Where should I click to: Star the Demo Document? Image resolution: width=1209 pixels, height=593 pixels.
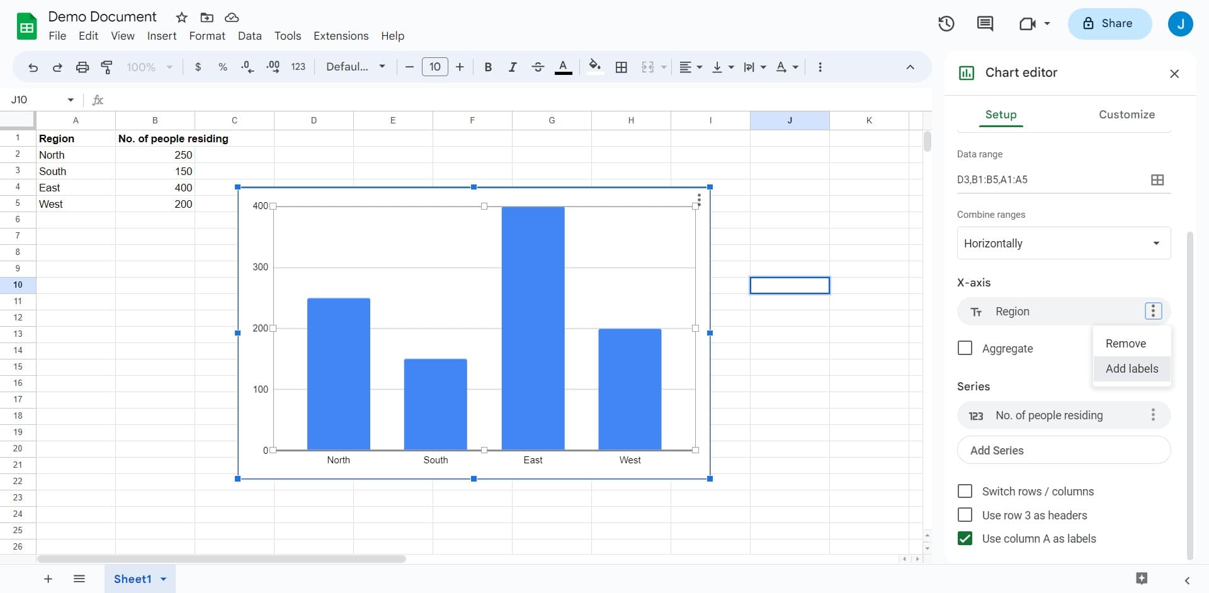click(x=181, y=17)
